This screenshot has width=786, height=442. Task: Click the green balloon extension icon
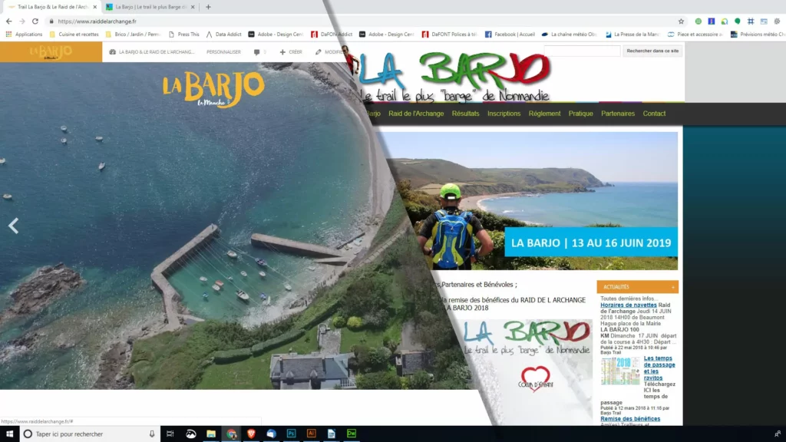[738, 21]
